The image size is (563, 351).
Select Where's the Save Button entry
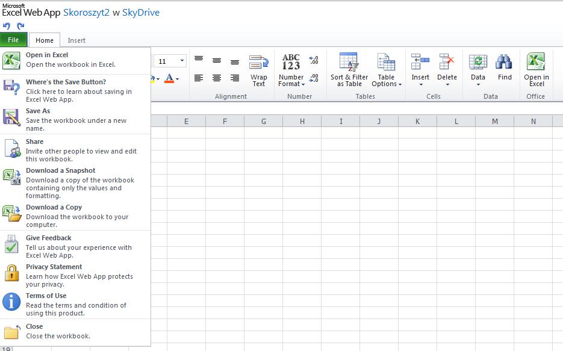[x=75, y=90]
